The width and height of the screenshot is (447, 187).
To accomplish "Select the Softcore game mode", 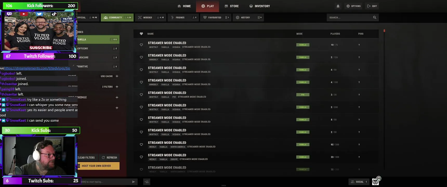I will pos(98,49).
